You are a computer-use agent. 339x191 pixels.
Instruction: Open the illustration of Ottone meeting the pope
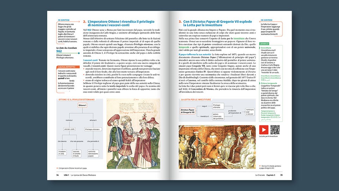[x=133, y=134]
